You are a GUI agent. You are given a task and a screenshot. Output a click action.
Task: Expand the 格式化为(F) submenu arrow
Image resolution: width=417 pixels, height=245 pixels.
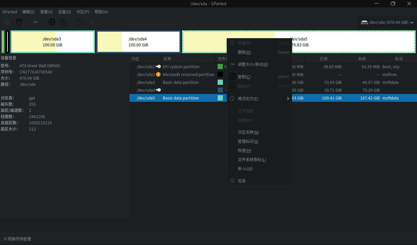click(288, 99)
